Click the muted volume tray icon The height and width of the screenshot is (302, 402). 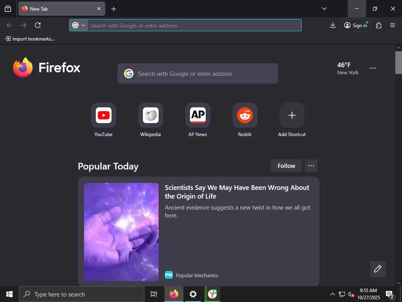(351, 294)
